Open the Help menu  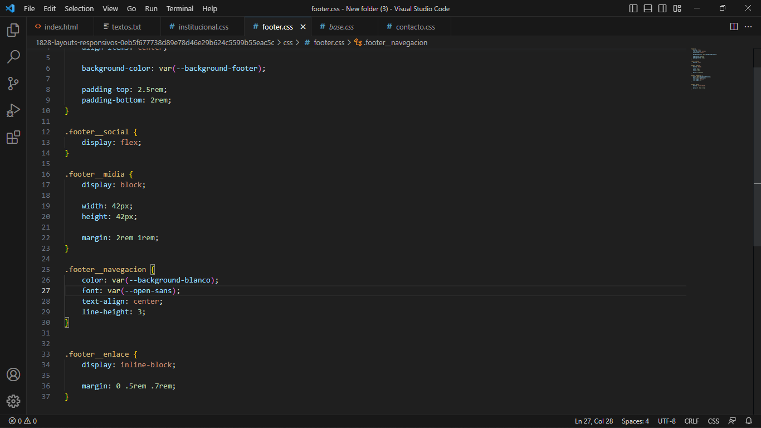click(x=210, y=8)
